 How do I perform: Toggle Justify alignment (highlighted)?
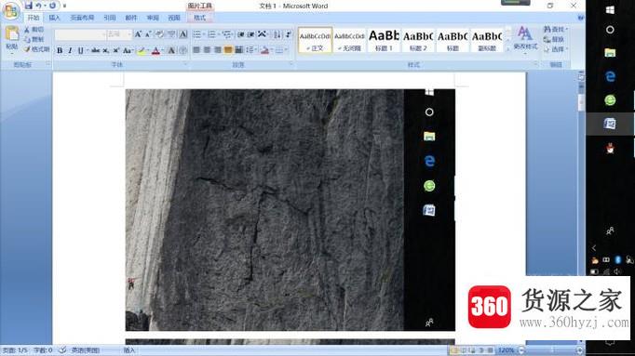click(x=228, y=50)
